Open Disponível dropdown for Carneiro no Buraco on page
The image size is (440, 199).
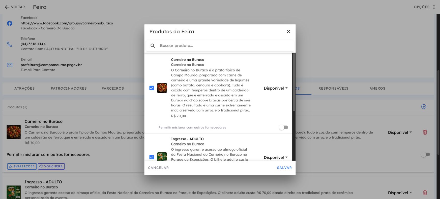400,132
